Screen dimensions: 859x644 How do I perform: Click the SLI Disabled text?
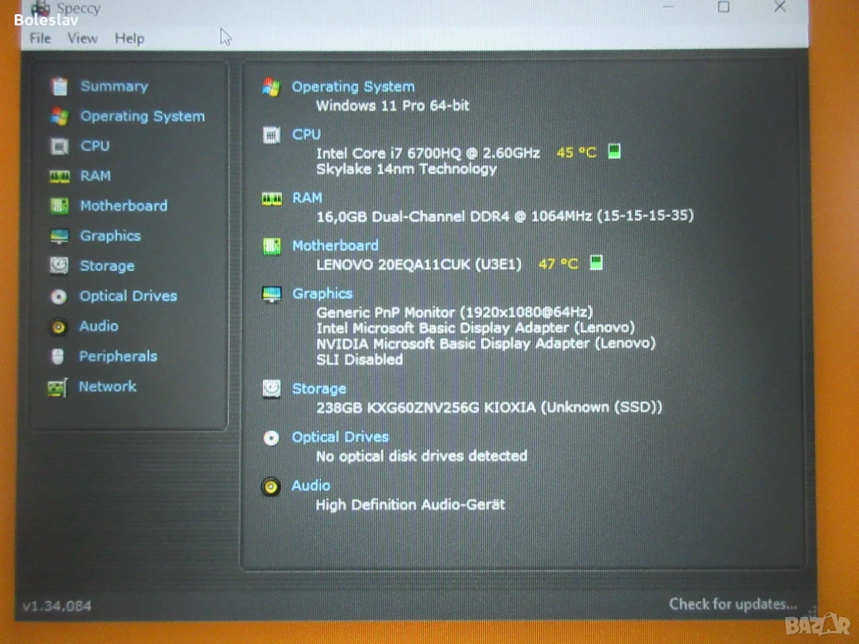pos(360,360)
